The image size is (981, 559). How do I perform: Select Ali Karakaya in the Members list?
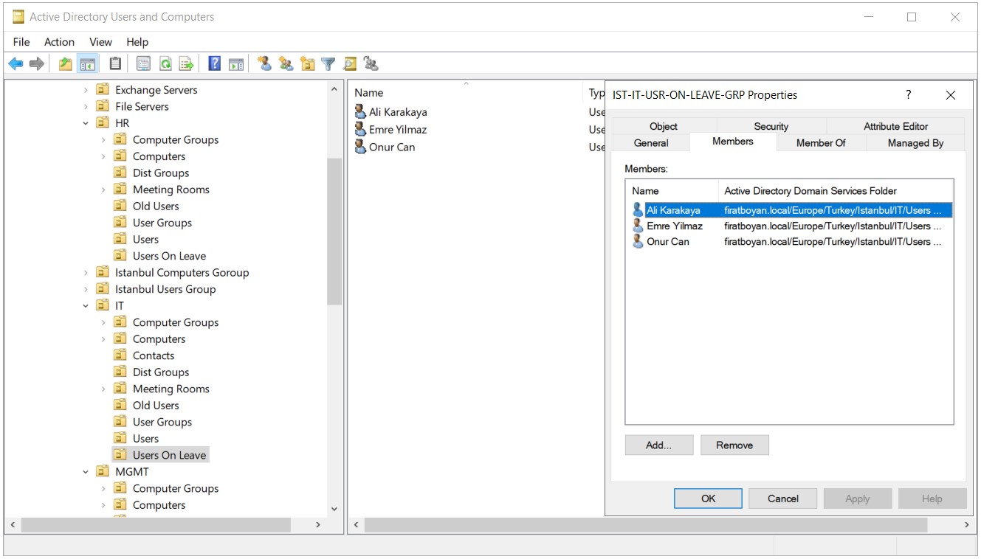(791, 210)
